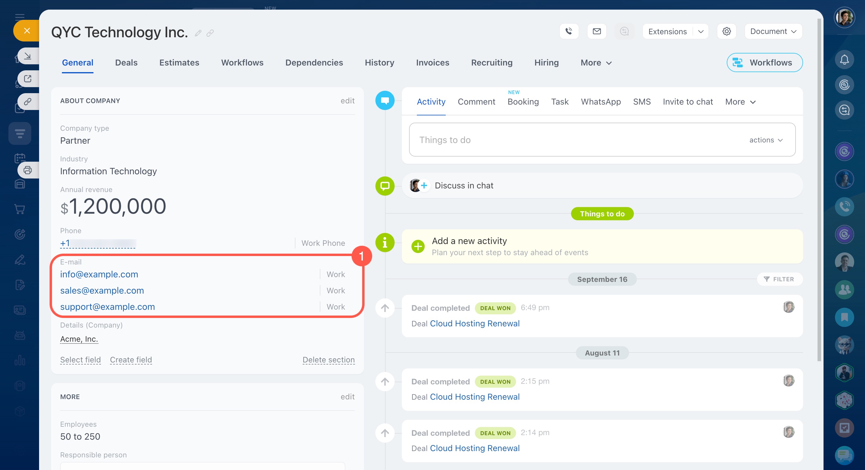
Task: Open the Document dropdown menu
Action: coord(773,31)
